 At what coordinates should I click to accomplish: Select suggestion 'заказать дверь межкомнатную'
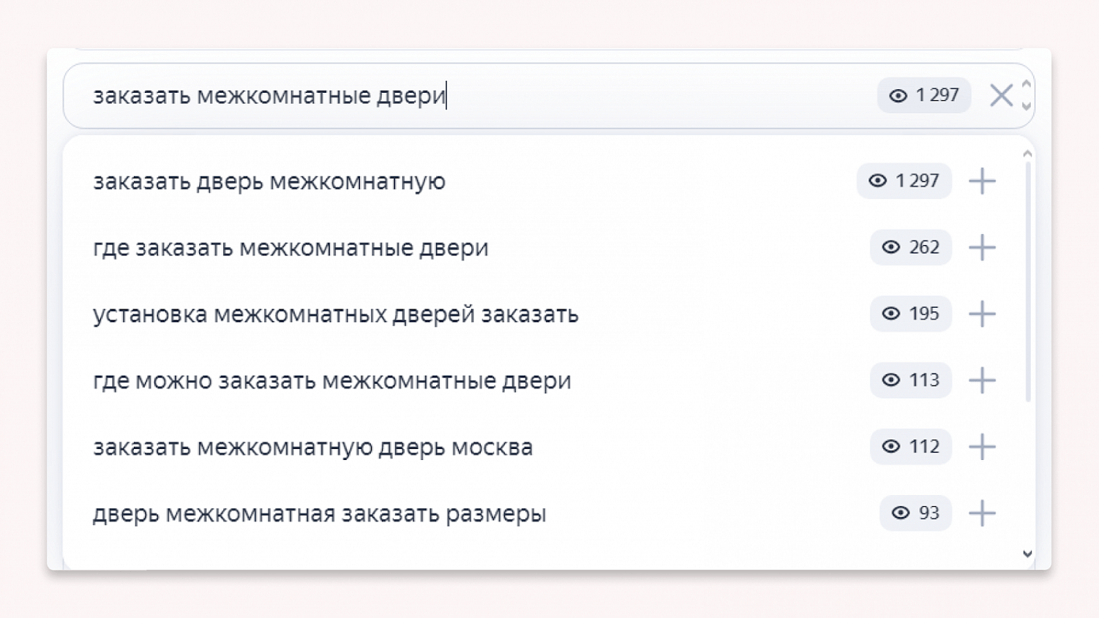(269, 181)
